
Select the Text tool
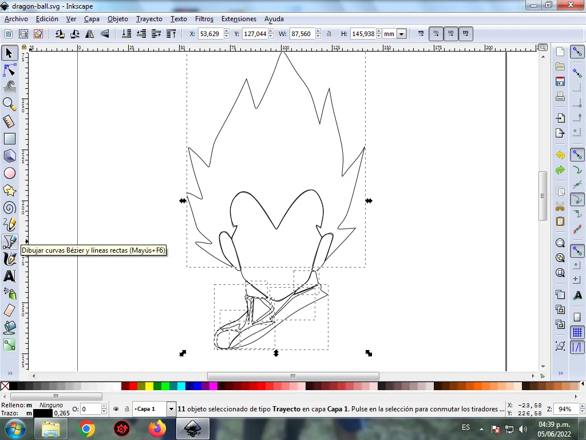point(9,276)
